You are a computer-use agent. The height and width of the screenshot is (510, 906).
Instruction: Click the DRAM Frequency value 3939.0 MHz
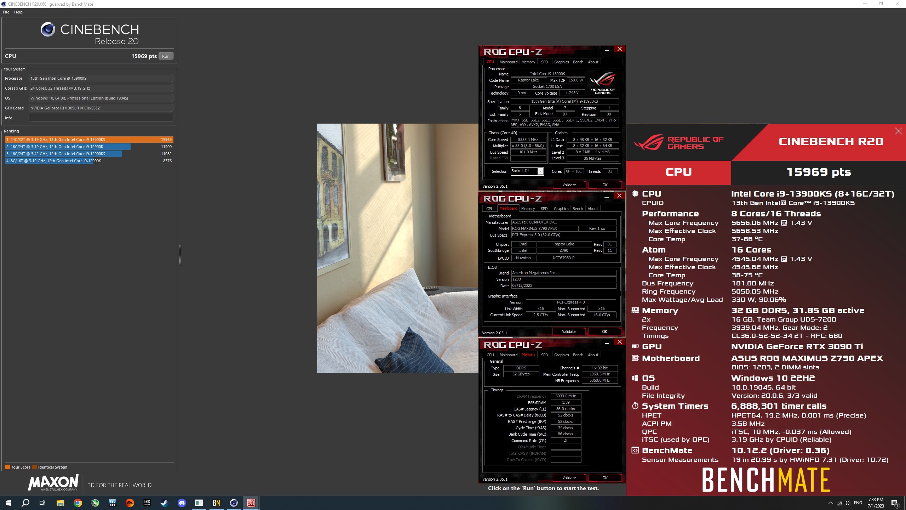pos(566,396)
